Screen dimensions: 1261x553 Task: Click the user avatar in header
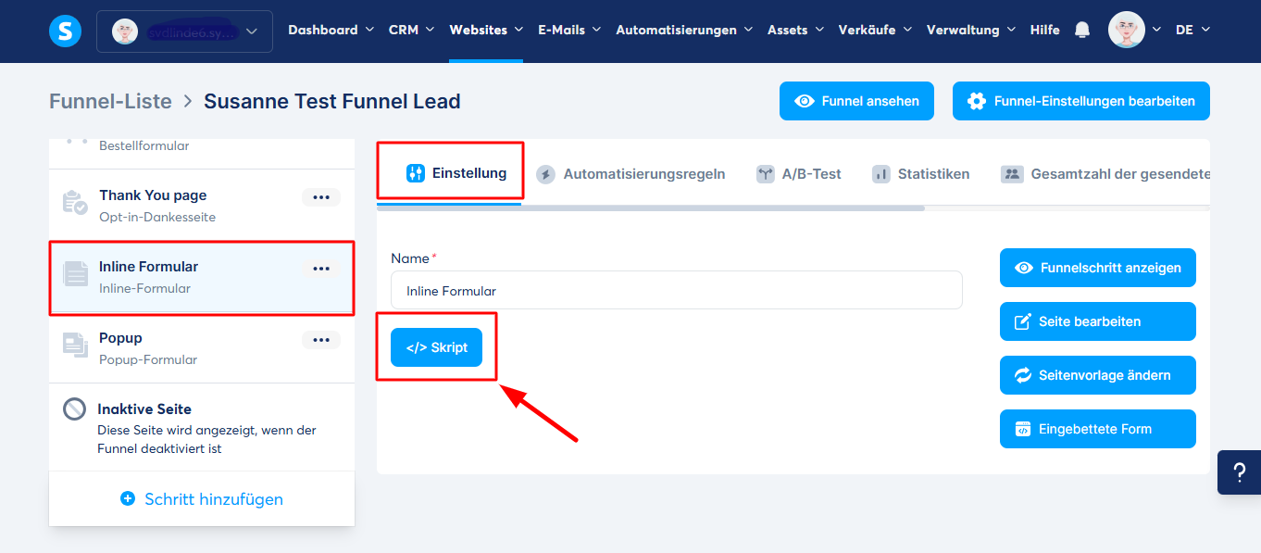1127,30
